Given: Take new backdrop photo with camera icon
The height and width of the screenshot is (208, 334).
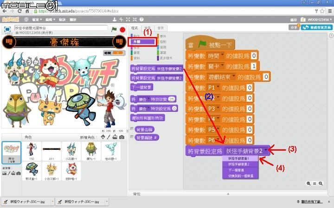Looking at the screenshot, I should 19,173.
